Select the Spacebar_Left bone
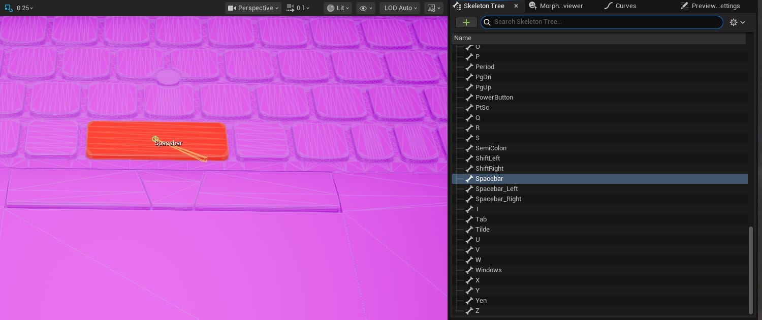Image resolution: width=762 pixels, height=320 pixels. click(x=496, y=189)
